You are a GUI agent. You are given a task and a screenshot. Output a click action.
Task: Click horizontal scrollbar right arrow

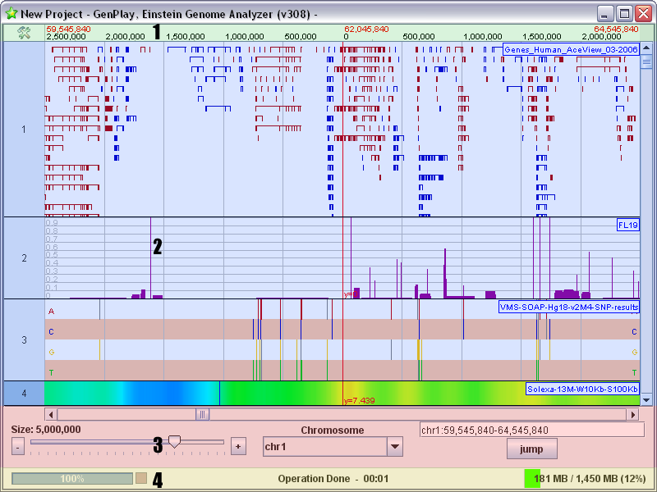pos(633,415)
